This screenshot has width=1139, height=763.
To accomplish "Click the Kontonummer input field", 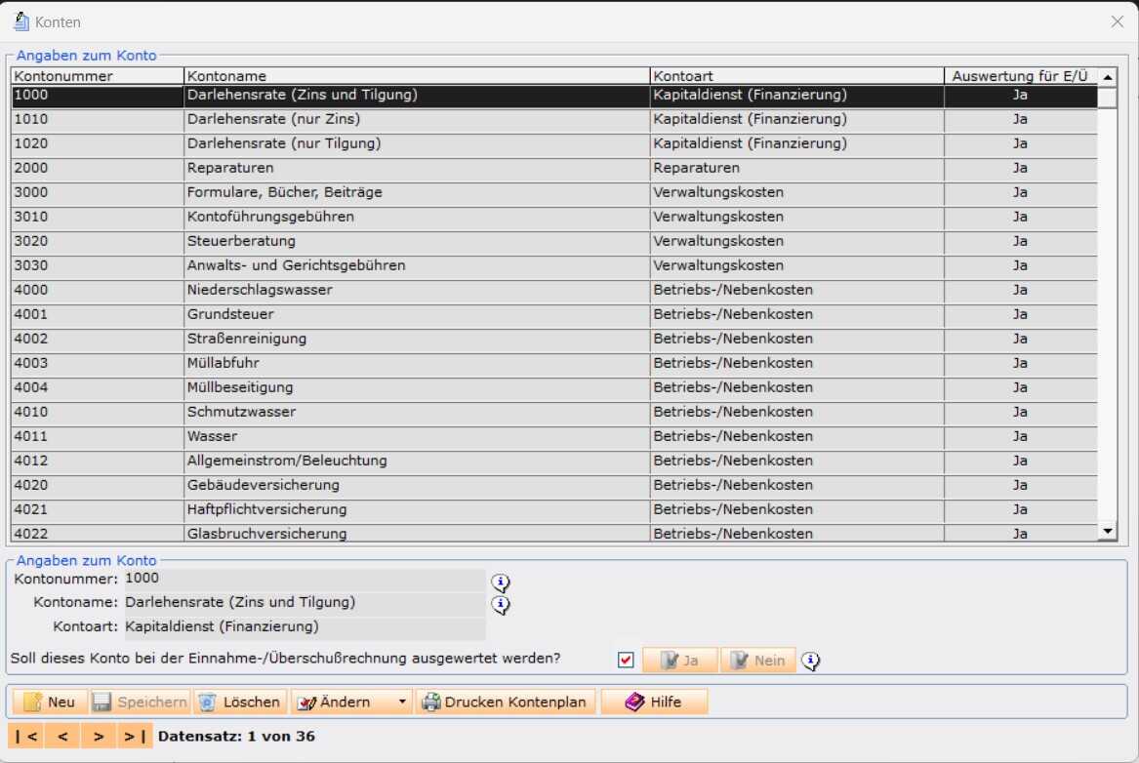I will tap(305, 579).
